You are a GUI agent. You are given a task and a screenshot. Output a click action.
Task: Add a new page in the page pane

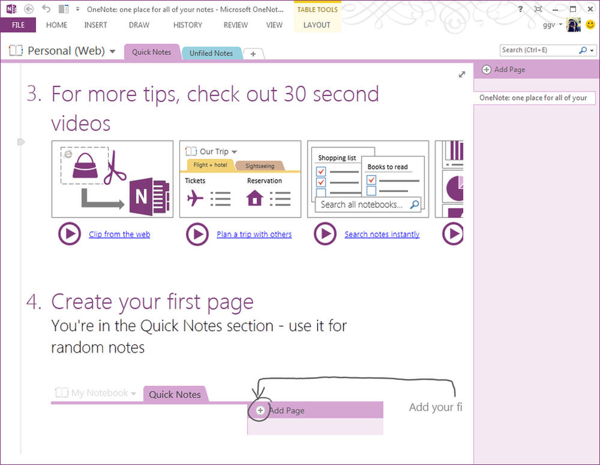[503, 70]
